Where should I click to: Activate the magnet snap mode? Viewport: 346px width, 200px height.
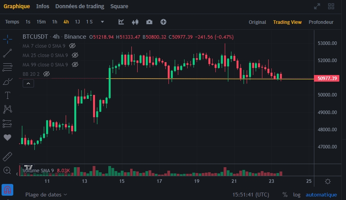[x=7, y=190]
